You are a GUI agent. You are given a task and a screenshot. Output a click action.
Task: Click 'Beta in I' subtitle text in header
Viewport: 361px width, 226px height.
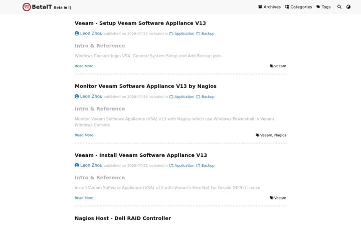[62, 8]
